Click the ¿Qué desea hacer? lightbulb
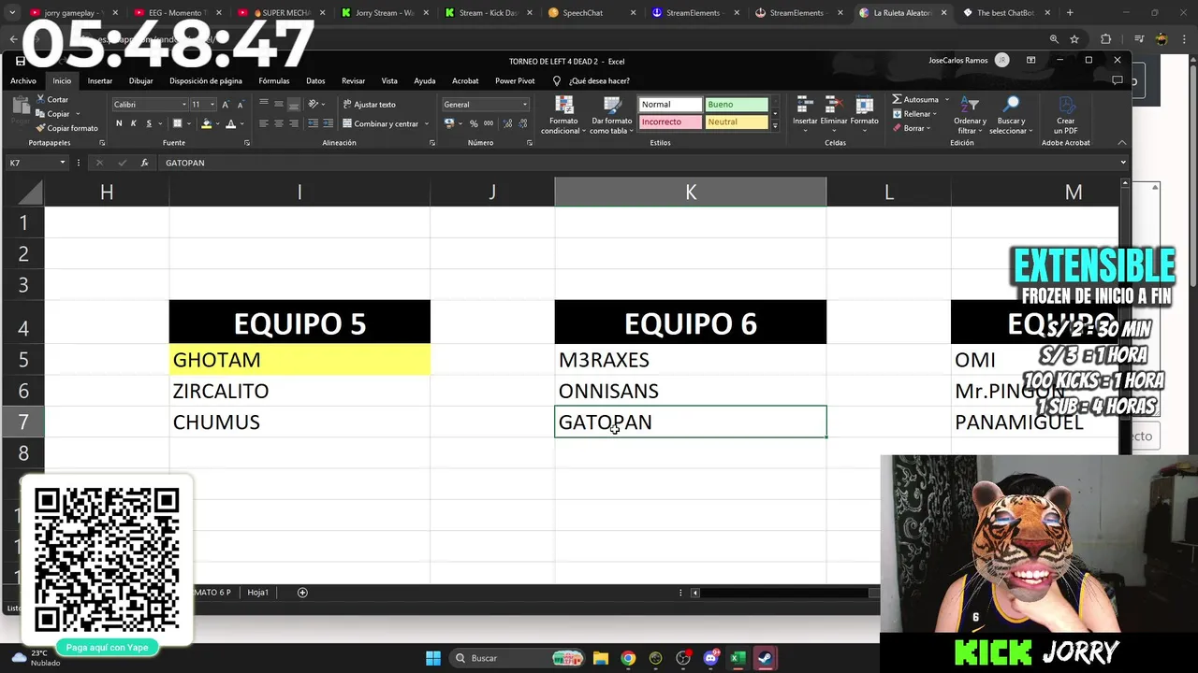 (x=557, y=80)
